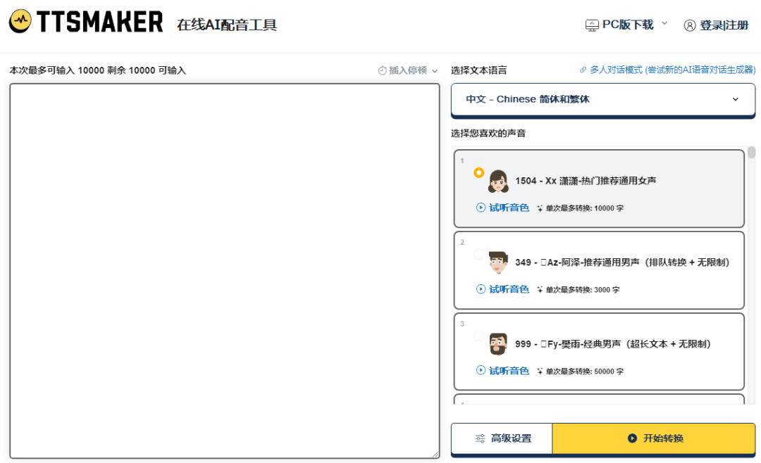Open the 登录|注册 page
Image resolution: width=761 pixels, height=463 pixels.
click(724, 25)
